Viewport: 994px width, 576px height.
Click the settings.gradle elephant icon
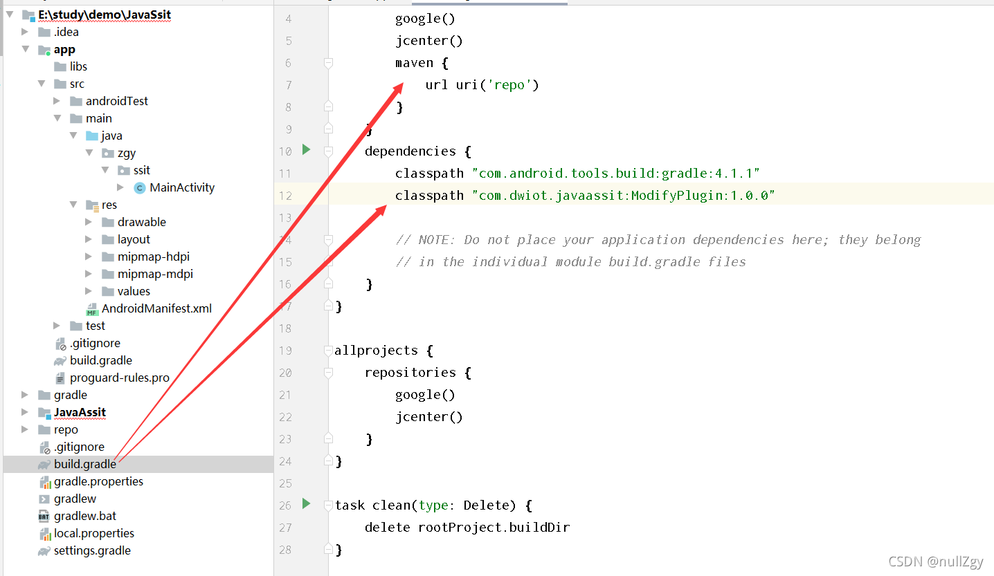(44, 551)
